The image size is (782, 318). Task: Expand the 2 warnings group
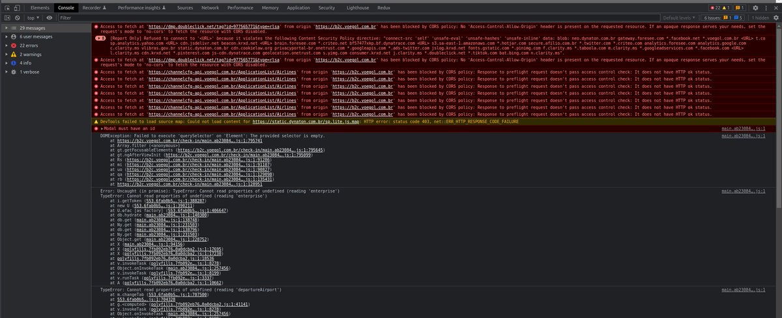pyautogui.click(x=5, y=55)
